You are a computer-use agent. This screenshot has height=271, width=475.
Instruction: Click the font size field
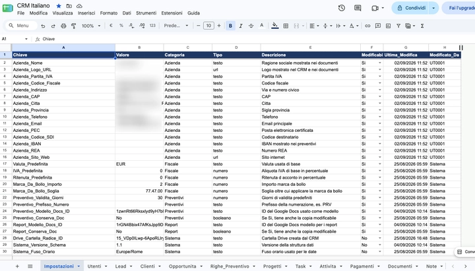[208, 26]
